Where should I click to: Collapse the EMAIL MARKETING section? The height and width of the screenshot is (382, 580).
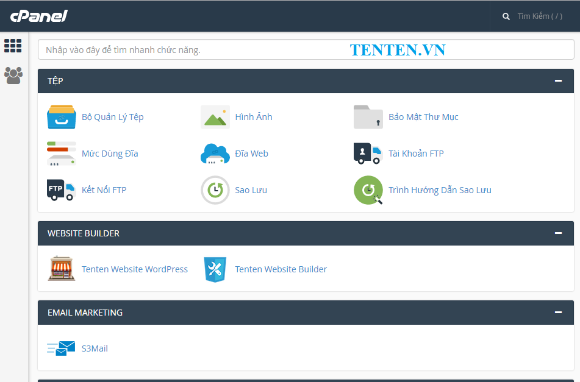pos(558,312)
